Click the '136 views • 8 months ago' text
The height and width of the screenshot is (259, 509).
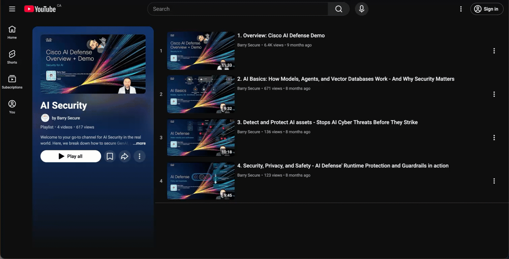tap(287, 132)
